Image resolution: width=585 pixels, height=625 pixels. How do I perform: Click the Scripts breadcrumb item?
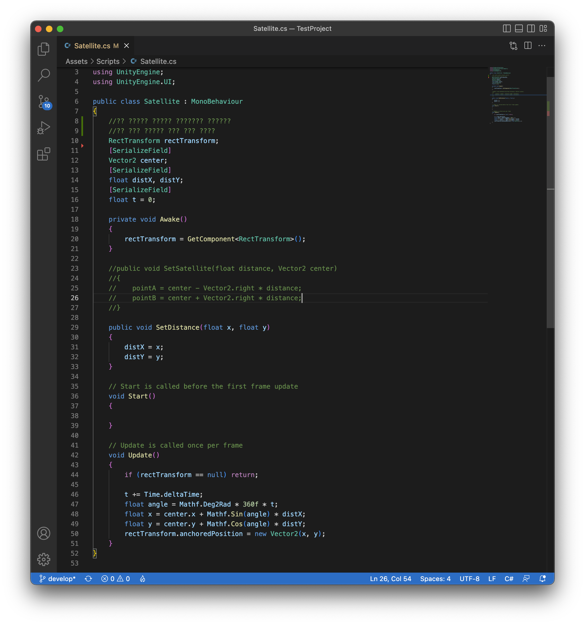pos(108,61)
